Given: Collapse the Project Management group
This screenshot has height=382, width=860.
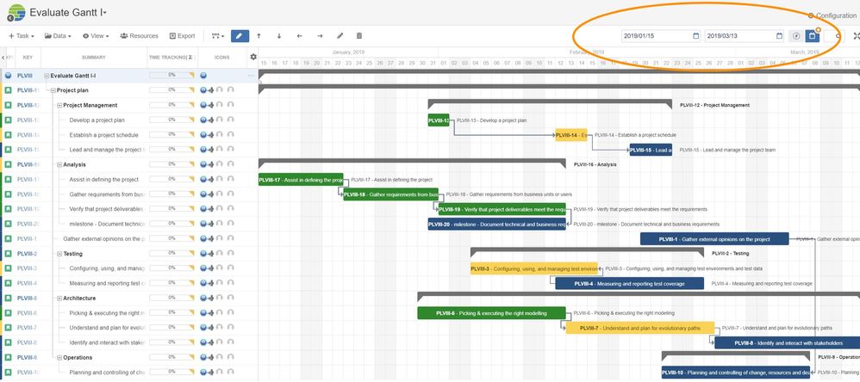Looking at the screenshot, I should click(59, 105).
